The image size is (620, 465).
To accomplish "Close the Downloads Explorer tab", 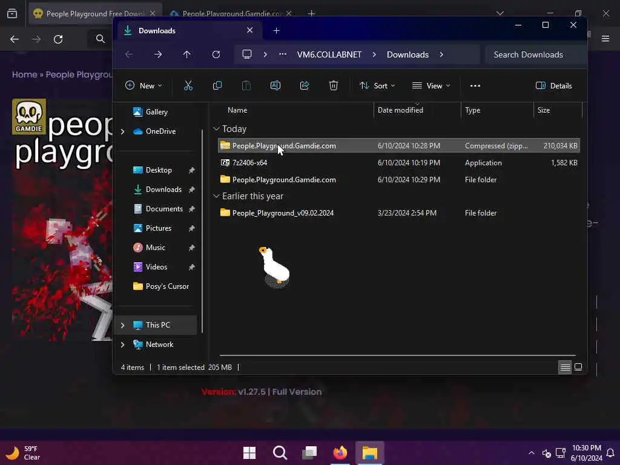I will pyautogui.click(x=249, y=30).
